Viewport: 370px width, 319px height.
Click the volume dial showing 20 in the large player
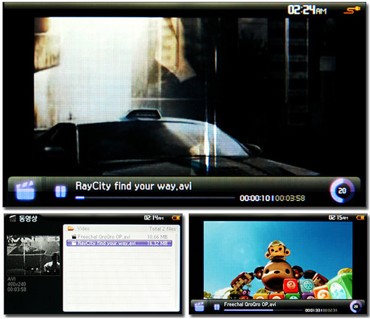pyautogui.click(x=342, y=191)
